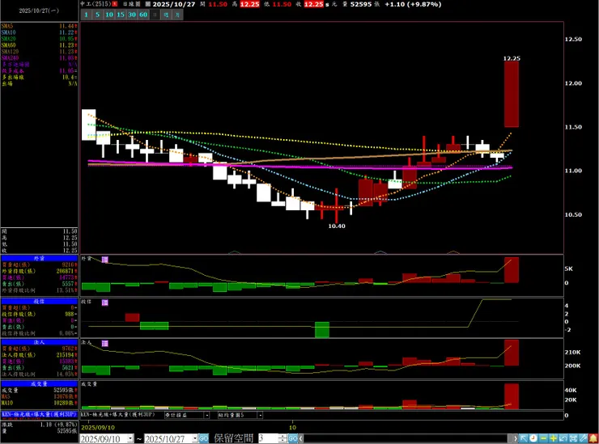Click the 外資 blue panel header
Screen dimensions: 599x444
pyautogui.click(x=40, y=258)
